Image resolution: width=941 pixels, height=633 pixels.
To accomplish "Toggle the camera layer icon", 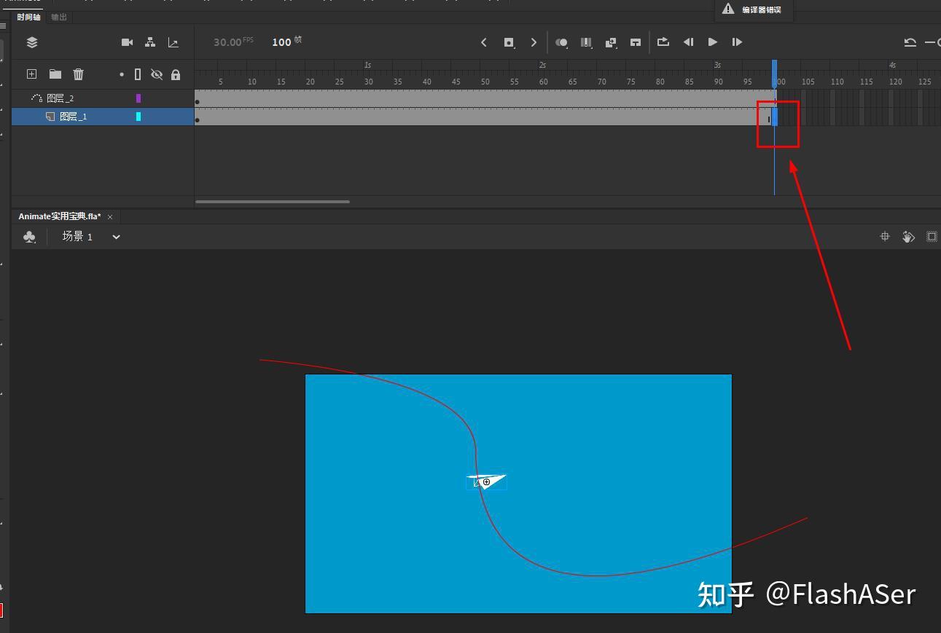I will click(x=127, y=42).
